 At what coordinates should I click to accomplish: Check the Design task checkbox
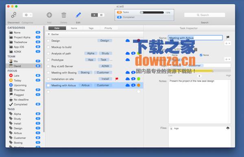pos(48,41)
